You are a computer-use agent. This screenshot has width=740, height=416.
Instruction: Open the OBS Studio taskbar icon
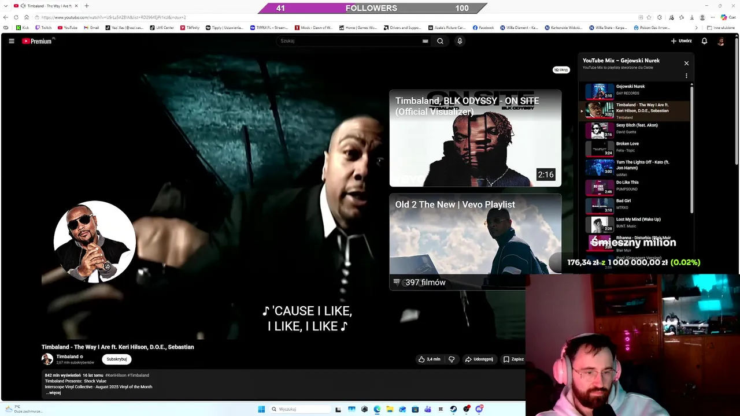467,409
